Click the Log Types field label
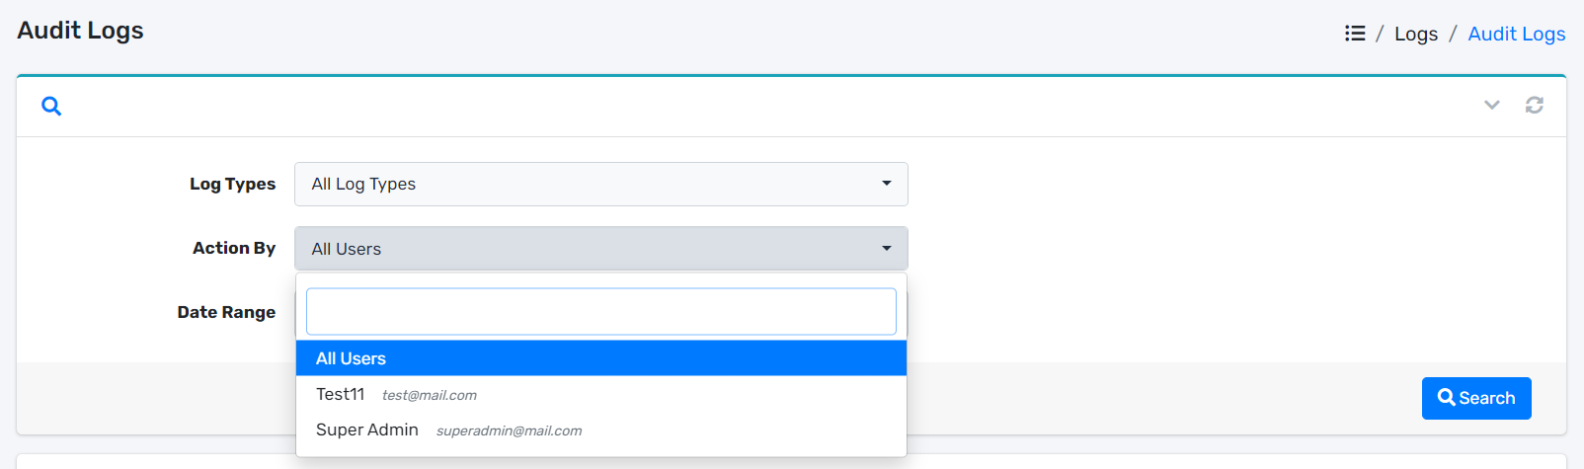This screenshot has width=1584, height=469. coord(232,184)
